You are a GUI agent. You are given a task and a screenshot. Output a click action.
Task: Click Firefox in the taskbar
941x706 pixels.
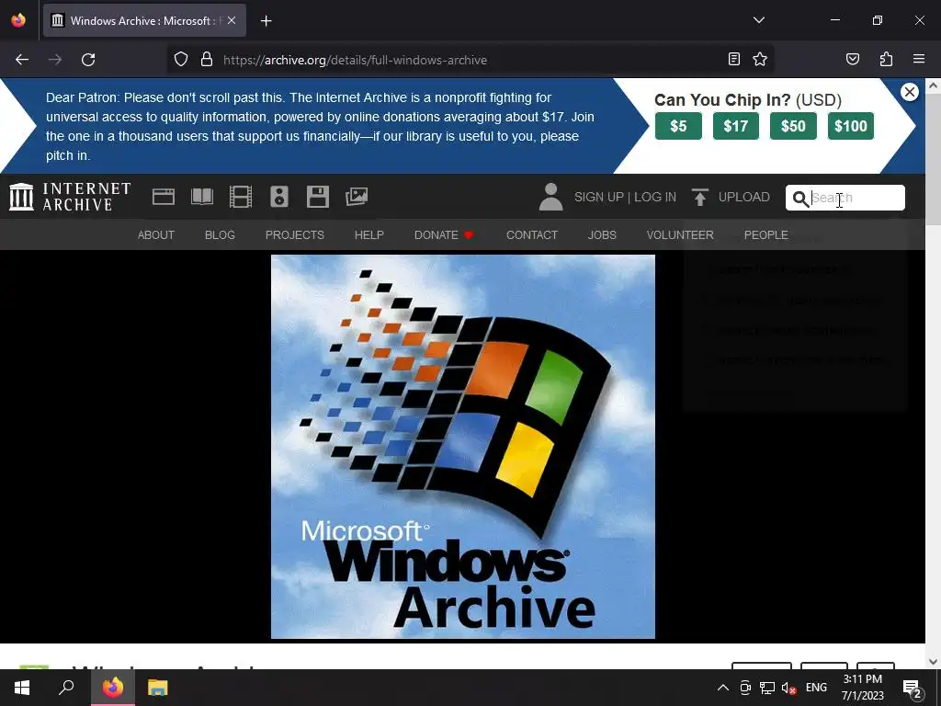point(113,688)
